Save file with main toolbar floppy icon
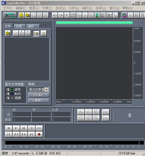 [33, 15]
